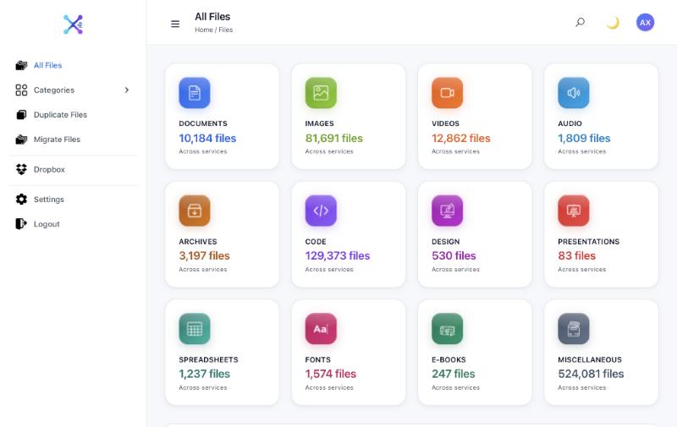Click the IMAGES card title
677x427 pixels.
click(x=320, y=123)
